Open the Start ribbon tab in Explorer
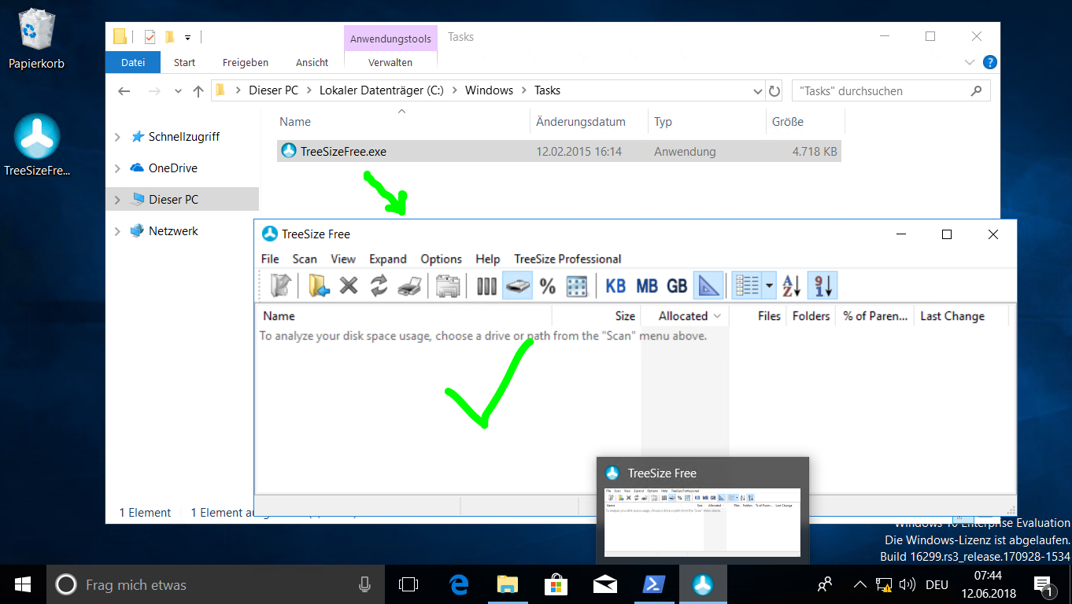 coord(185,62)
